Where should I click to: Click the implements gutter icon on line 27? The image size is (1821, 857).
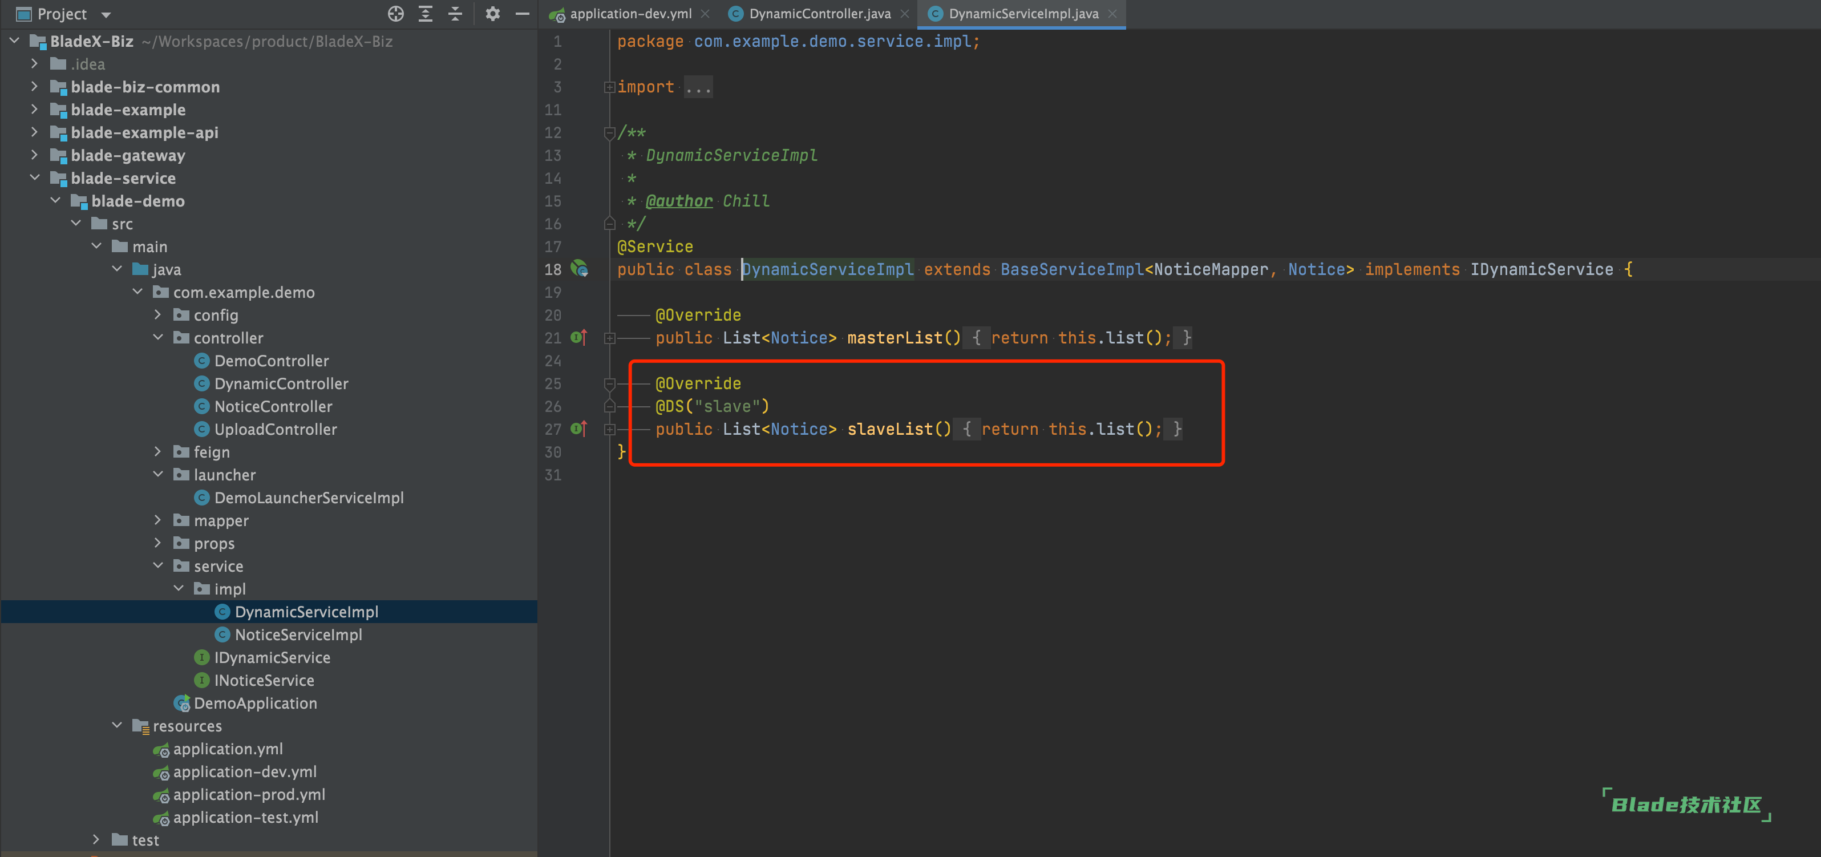[x=579, y=428]
